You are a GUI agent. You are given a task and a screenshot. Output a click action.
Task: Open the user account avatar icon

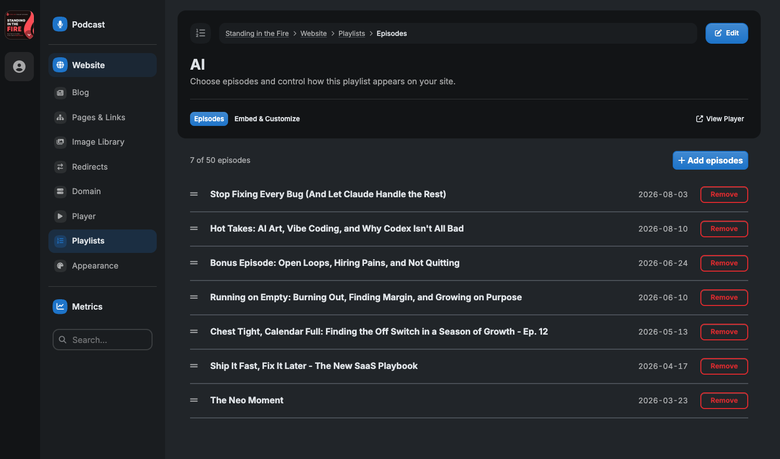tap(19, 67)
